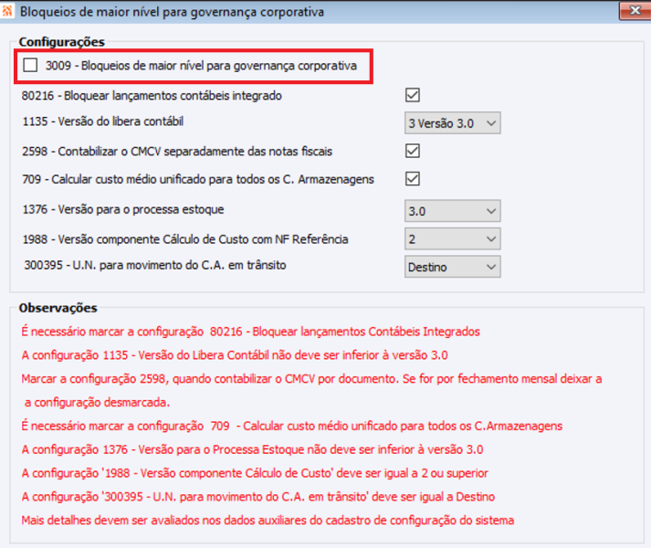This screenshot has width=651, height=548.
Task: Open the 1135 Versão do libera contábil dropdown
Action: point(453,123)
